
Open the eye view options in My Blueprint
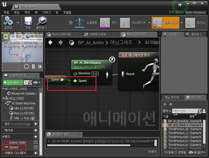point(37,82)
